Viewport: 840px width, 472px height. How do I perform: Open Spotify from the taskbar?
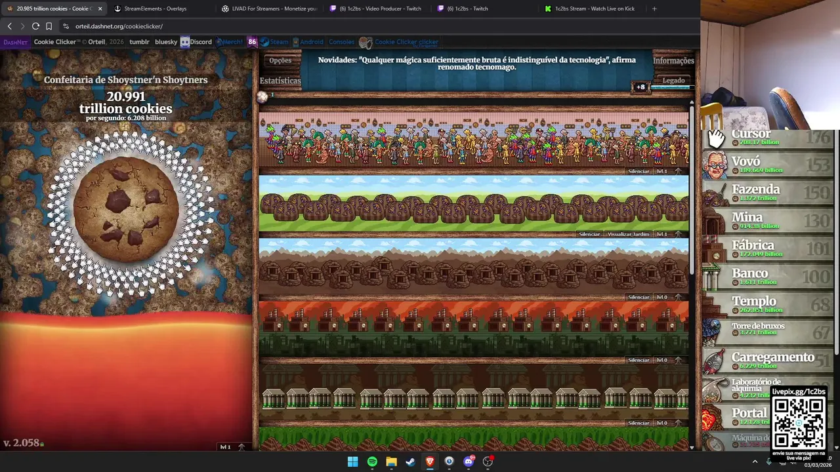click(372, 462)
